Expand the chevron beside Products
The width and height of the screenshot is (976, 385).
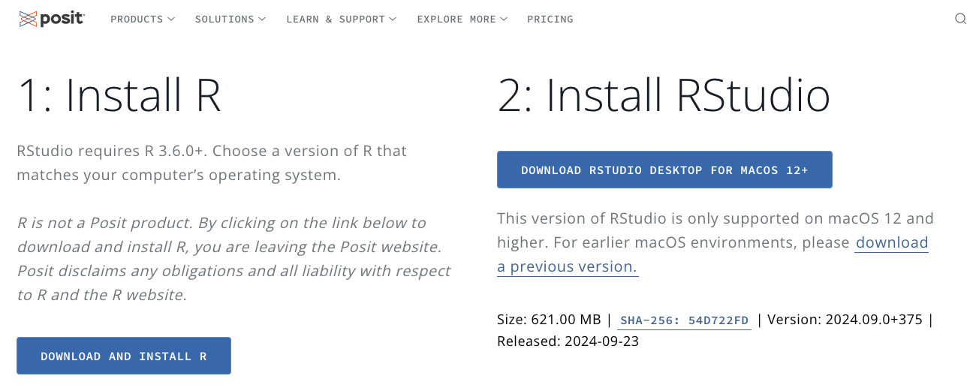(171, 20)
